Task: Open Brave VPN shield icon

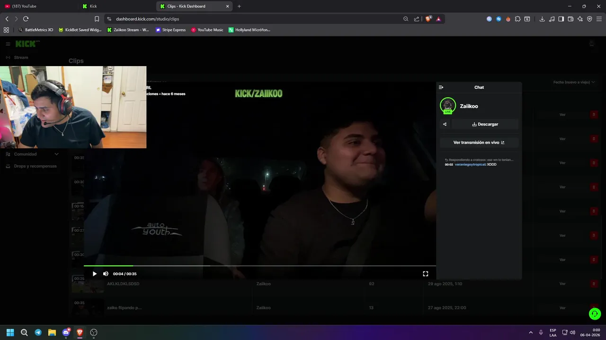Action: point(589,19)
